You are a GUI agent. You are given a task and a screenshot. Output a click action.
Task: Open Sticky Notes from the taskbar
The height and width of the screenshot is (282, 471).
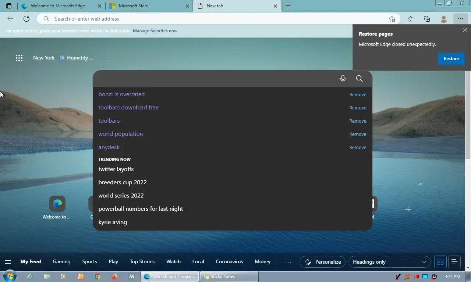[229, 276]
